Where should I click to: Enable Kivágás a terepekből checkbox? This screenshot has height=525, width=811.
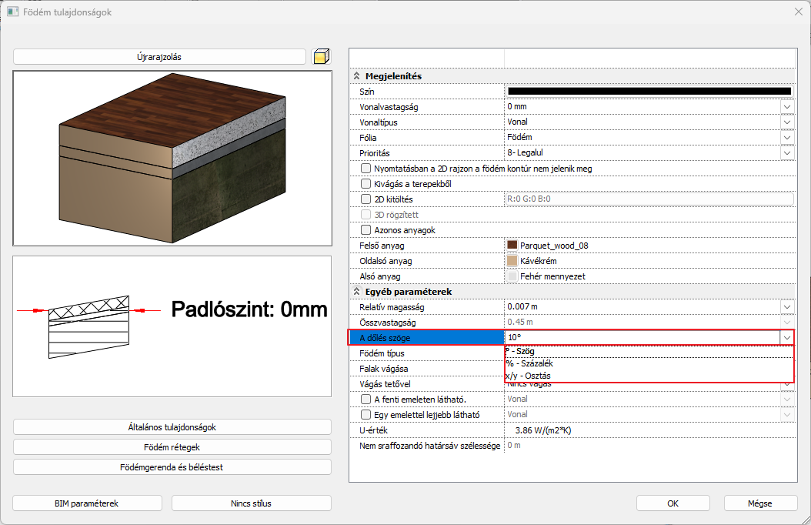[x=365, y=184]
